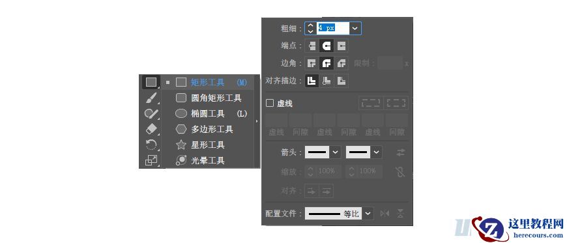Increase stroke weight with up stepper

pos(311,25)
